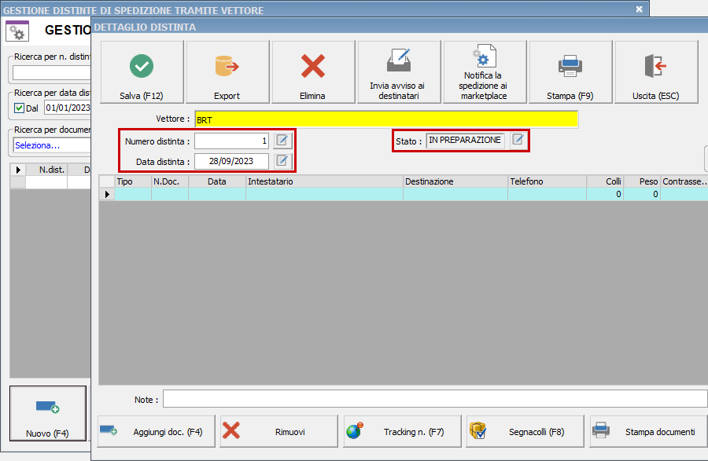The width and height of the screenshot is (708, 461).
Task: Notify shipment to marketplace
Action: (x=484, y=72)
